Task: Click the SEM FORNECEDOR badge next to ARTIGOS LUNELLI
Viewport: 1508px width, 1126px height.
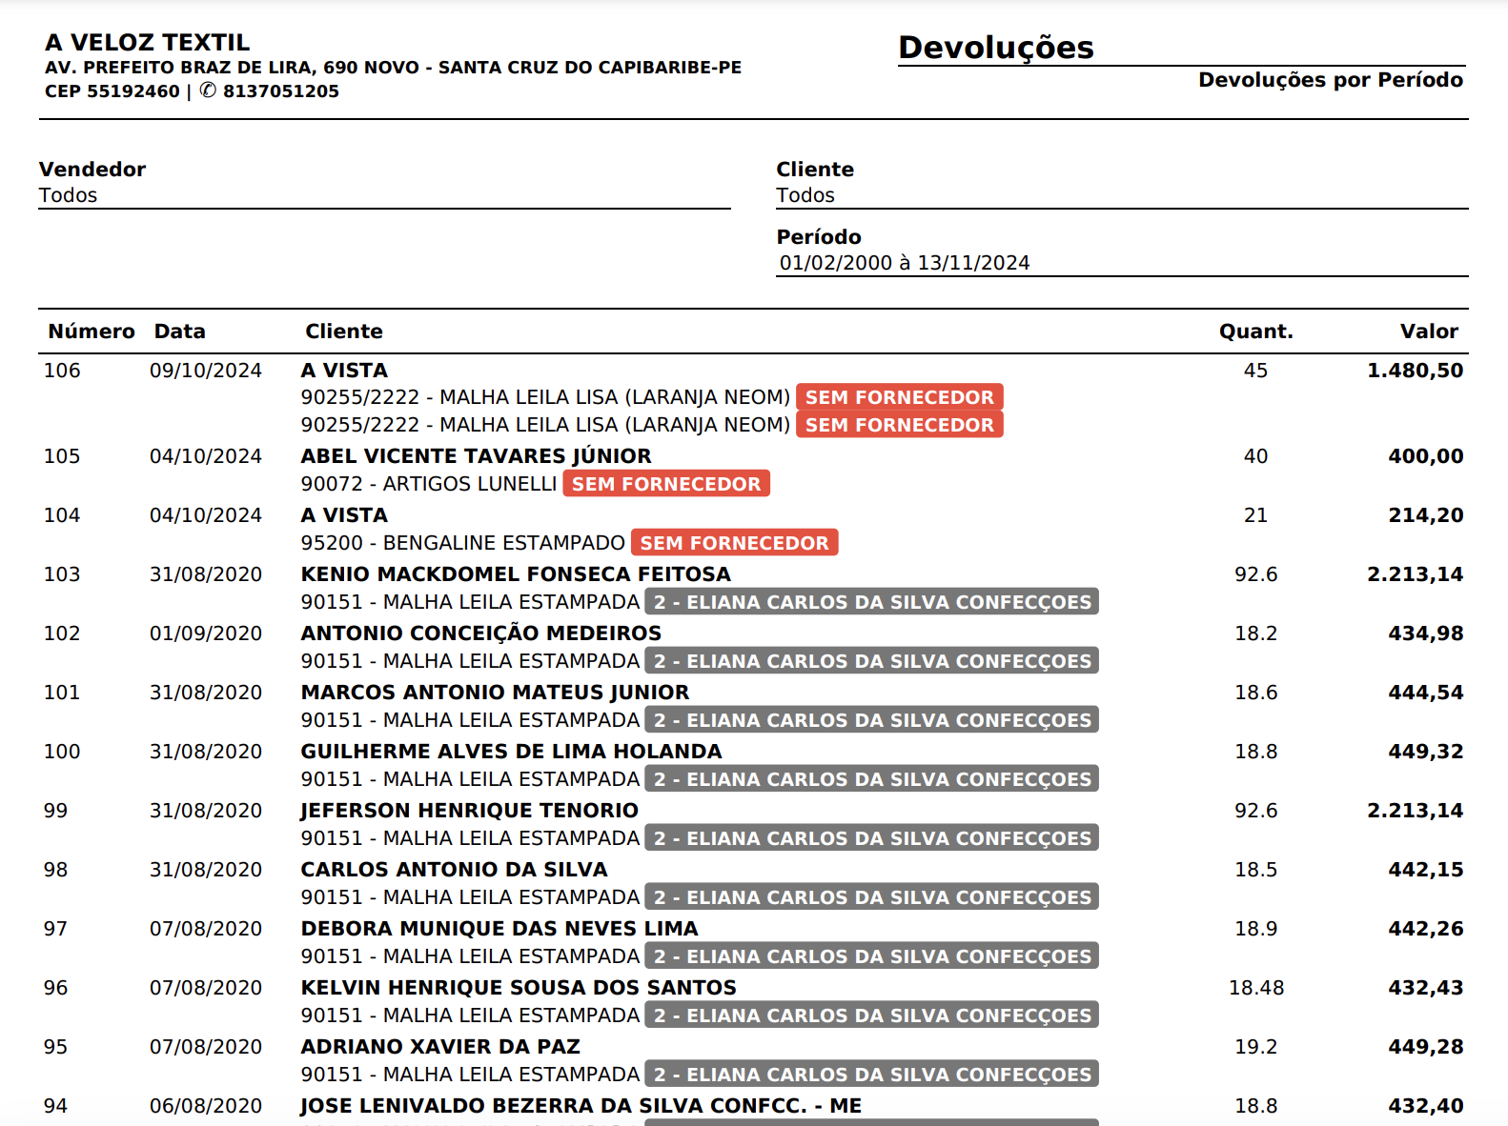Action: click(665, 484)
